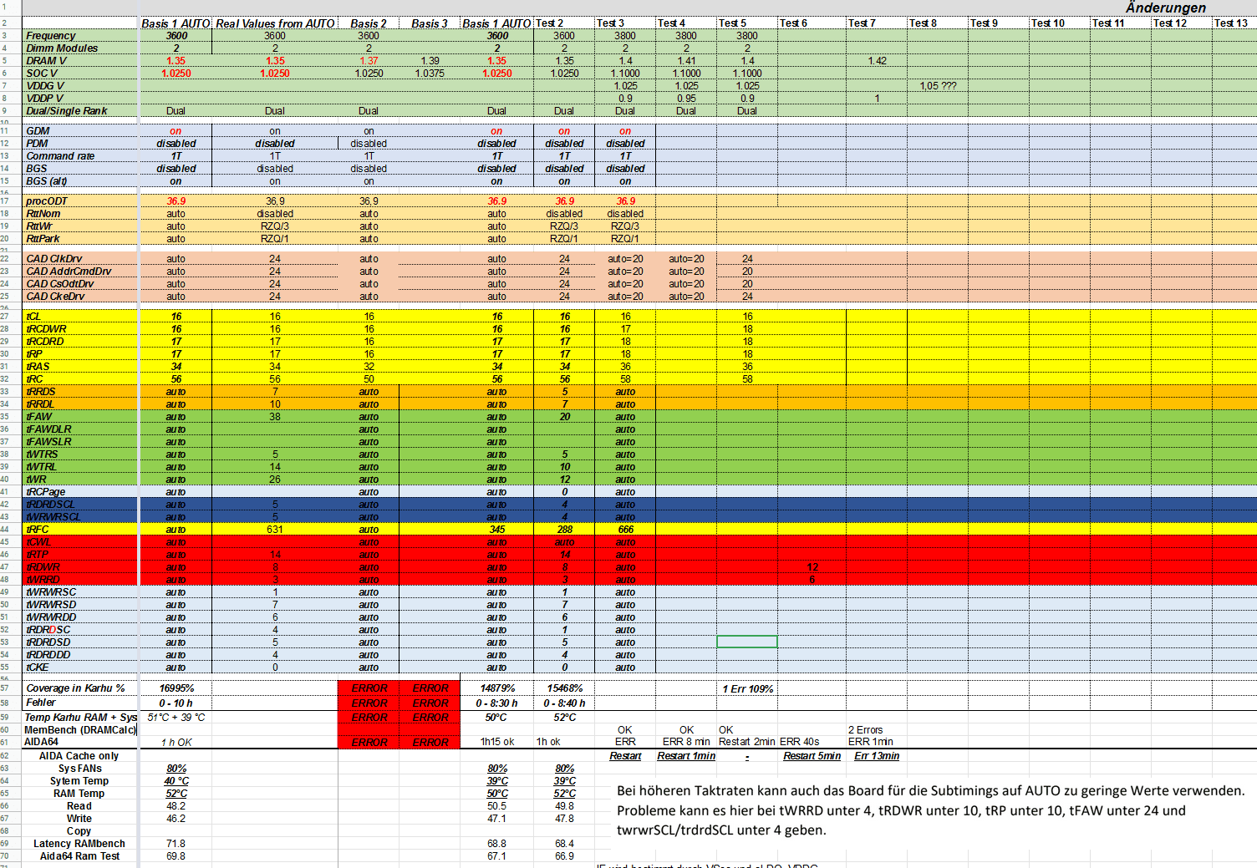Click the 'Restart 2min' cell
Screen dimensions: 1257x868
[x=747, y=742]
